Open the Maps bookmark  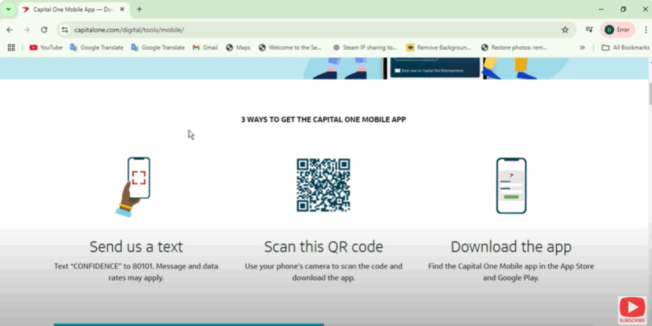click(238, 47)
